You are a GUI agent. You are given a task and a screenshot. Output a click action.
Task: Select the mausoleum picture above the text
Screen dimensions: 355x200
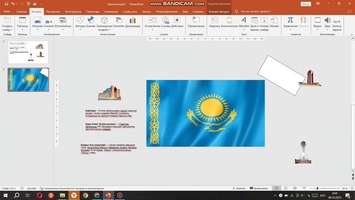point(110,93)
